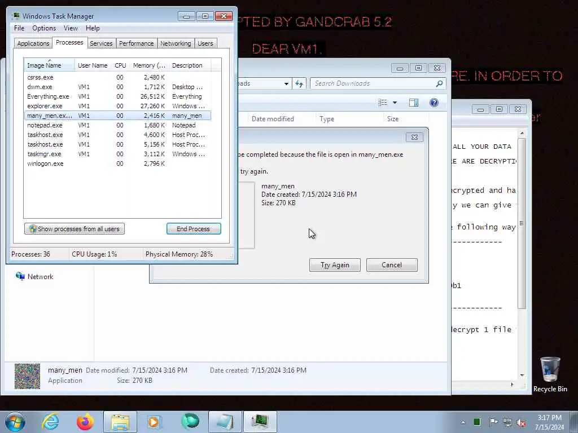Click Task Manager taskbar button
This screenshot has height=433, width=578.
point(260,422)
